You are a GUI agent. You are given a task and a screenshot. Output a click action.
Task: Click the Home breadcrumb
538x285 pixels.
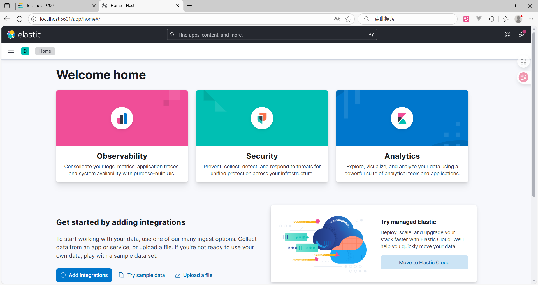pyautogui.click(x=45, y=51)
